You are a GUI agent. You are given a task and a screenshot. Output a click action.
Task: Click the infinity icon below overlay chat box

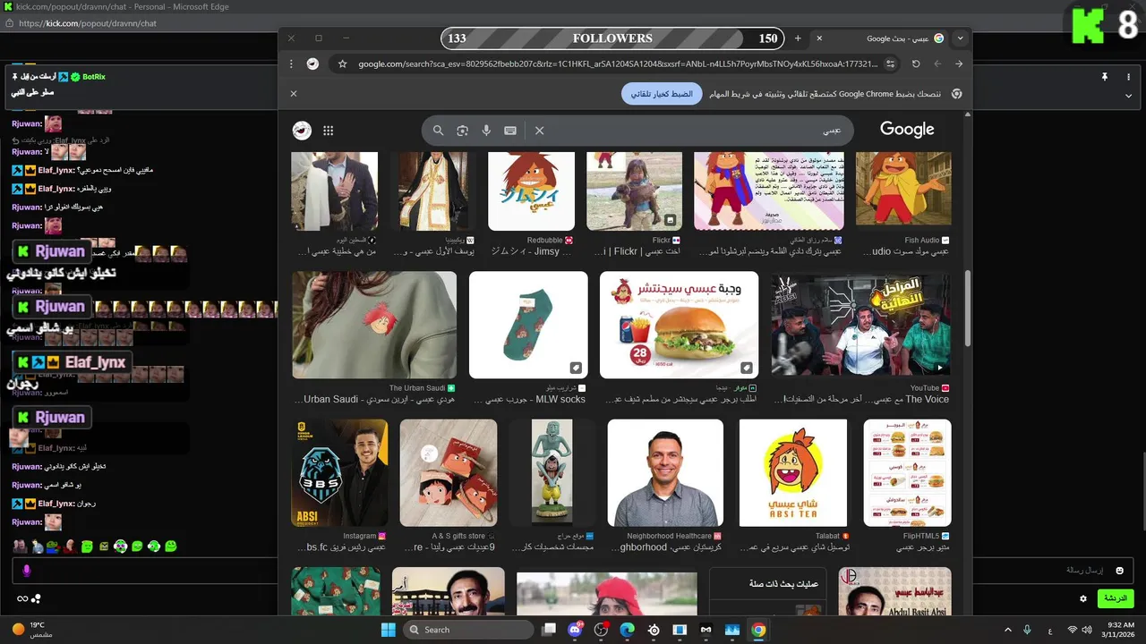pyautogui.click(x=22, y=598)
